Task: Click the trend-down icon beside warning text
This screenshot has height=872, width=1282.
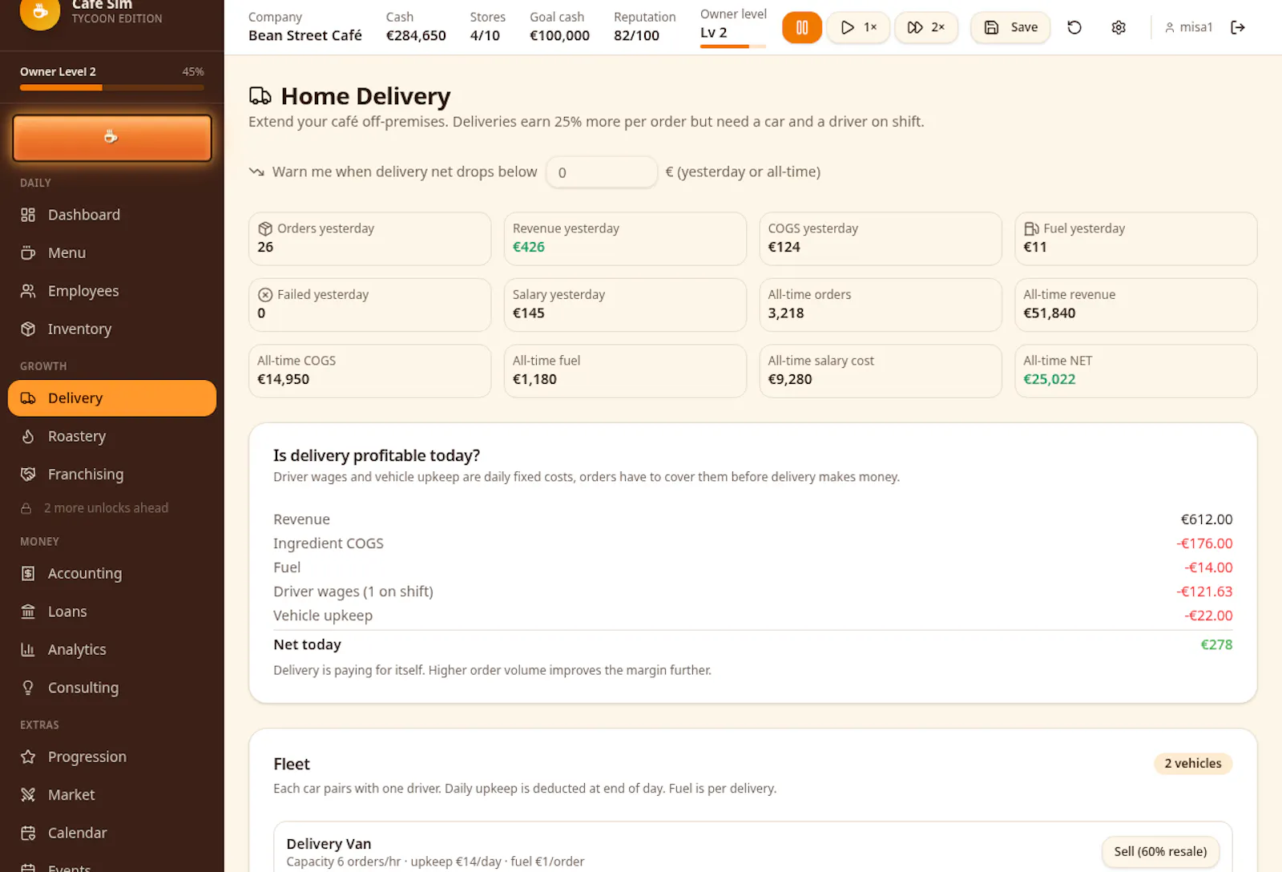Action: point(256,172)
